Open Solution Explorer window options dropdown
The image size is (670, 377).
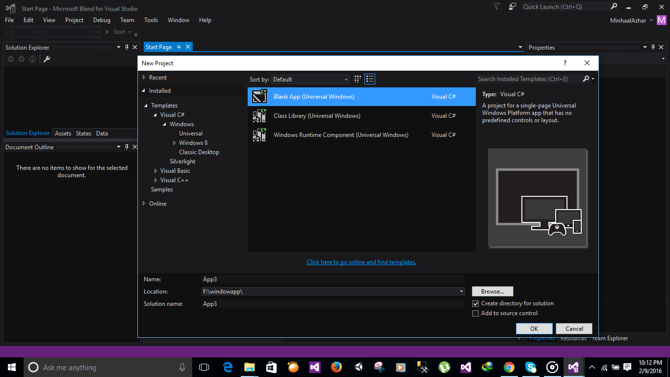click(119, 47)
